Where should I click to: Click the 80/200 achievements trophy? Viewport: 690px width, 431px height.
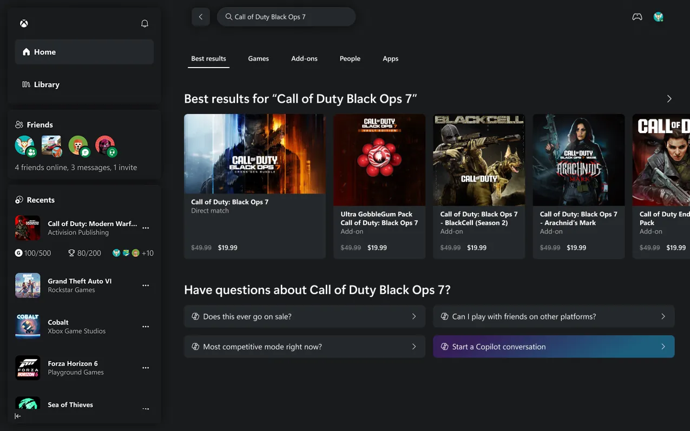click(x=84, y=253)
